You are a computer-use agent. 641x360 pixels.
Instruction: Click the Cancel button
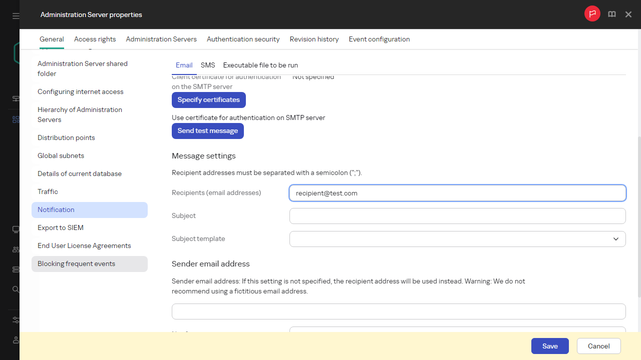click(x=598, y=346)
